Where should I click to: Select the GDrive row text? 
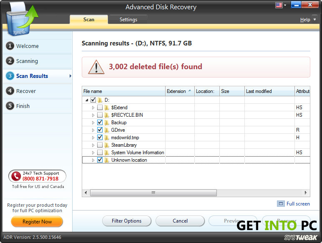click(118, 130)
